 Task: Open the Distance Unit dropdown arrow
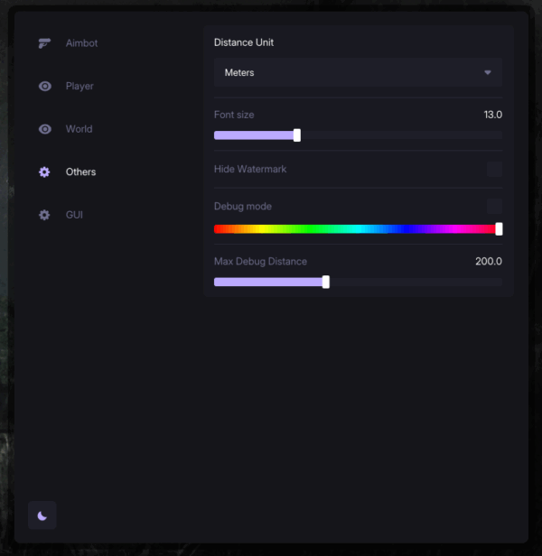click(488, 73)
